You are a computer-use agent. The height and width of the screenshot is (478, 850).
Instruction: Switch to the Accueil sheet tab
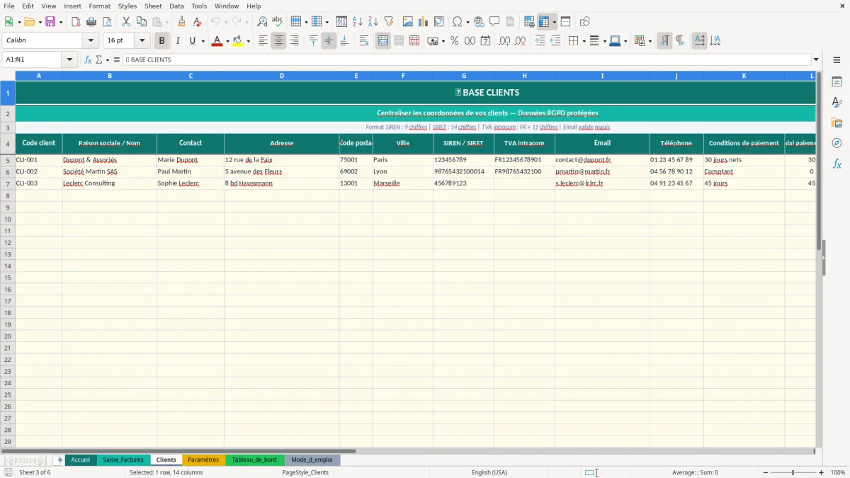(x=81, y=460)
